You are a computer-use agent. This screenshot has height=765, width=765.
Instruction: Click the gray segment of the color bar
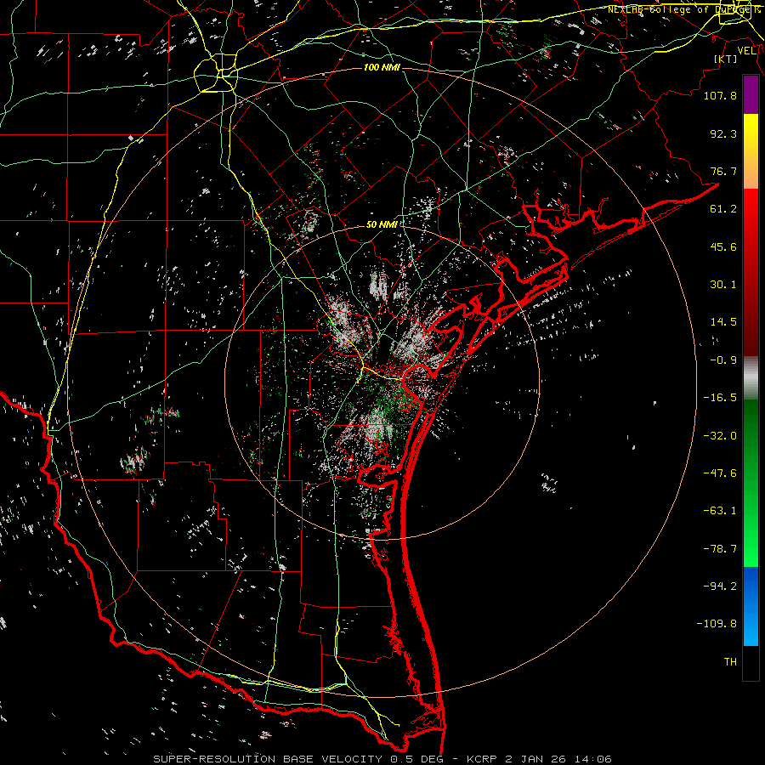pos(751,378)
